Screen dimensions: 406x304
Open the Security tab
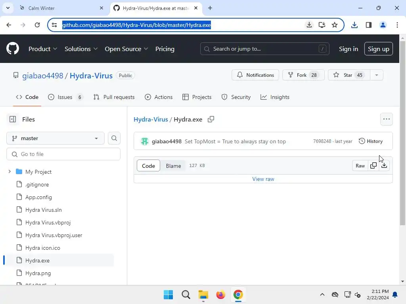[236, 97]
